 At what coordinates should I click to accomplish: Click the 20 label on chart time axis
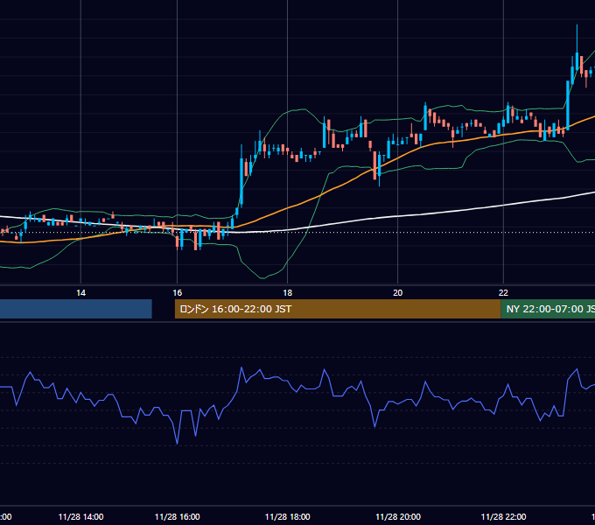pos(397,293)
